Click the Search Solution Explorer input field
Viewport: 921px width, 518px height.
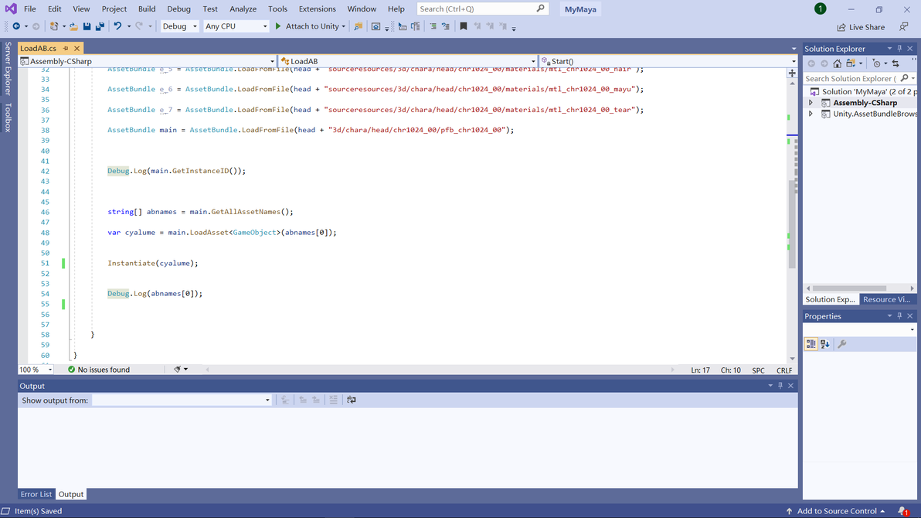click(x=851, y=79)
